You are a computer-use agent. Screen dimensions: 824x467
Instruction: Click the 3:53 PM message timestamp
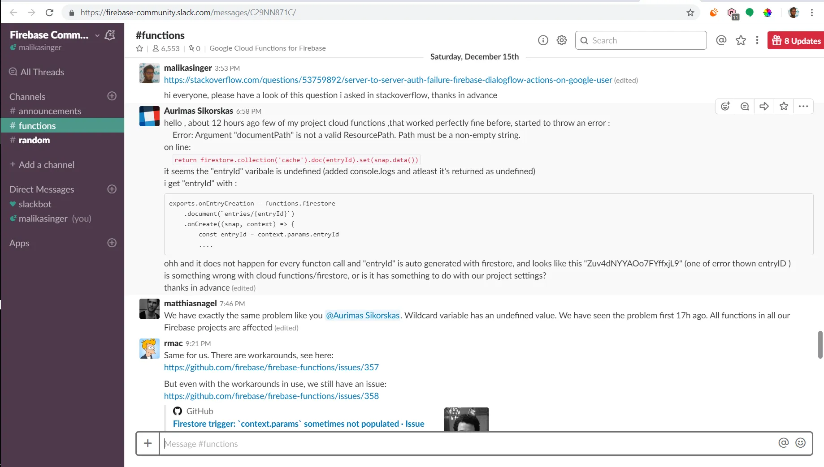(x=227, y=68)
